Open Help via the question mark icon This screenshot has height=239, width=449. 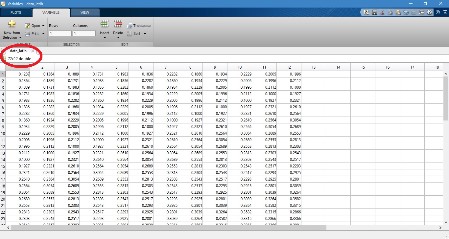[430, 12]
